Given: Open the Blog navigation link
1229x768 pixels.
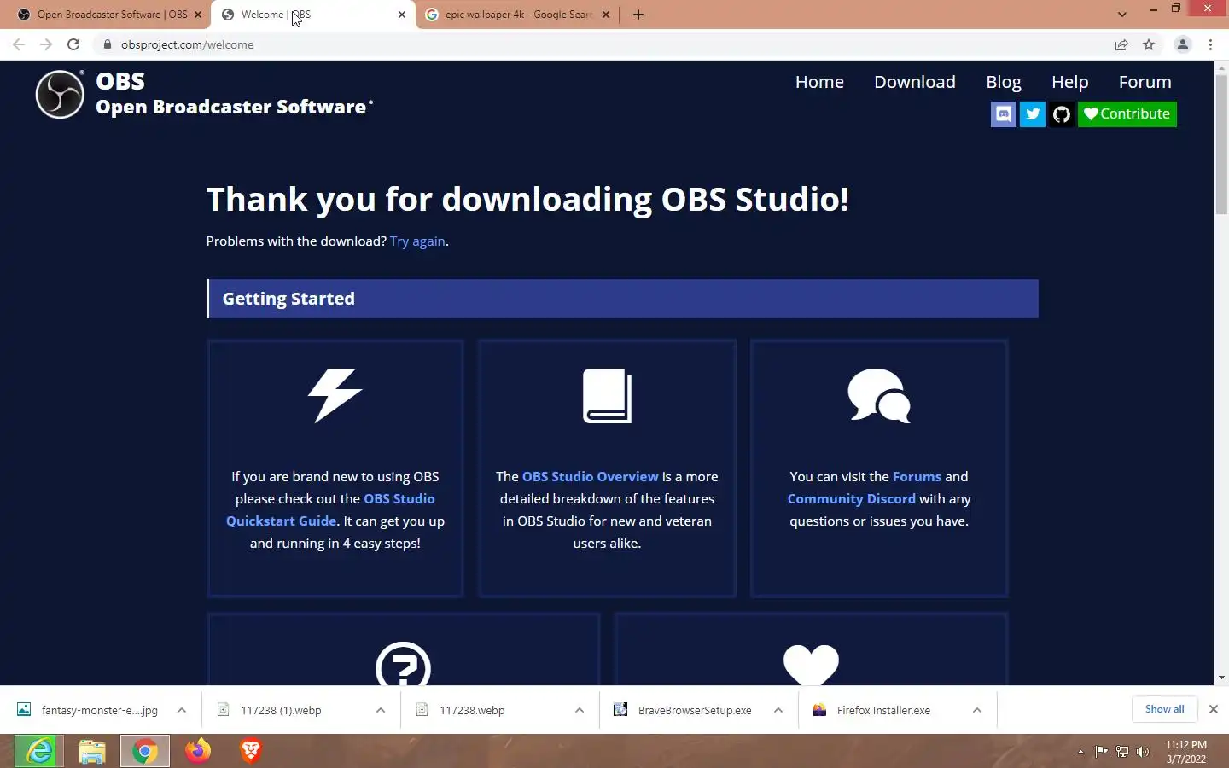Looking at the screenshot, I should point(1004,82).
